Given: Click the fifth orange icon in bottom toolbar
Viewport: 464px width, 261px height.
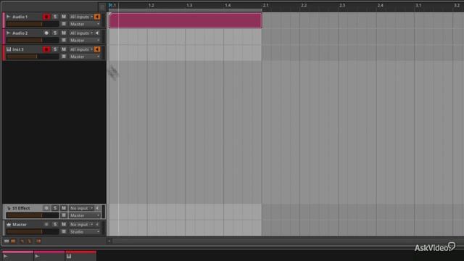Looking at the screenshot, I should (38, 241).
